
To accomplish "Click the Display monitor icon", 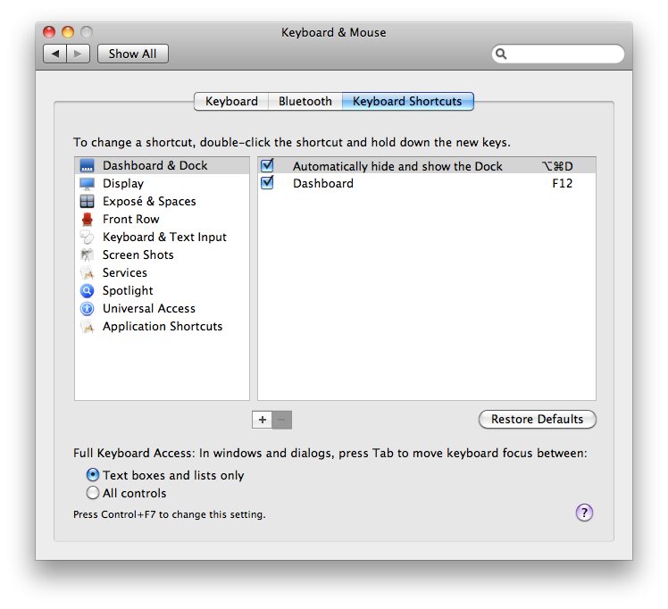I will (87, 184).
